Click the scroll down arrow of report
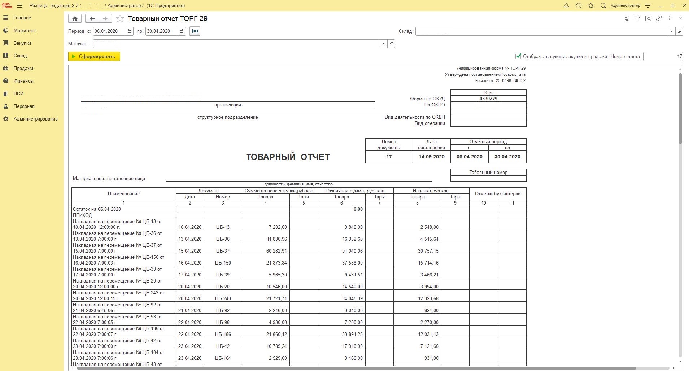Screen dimensions: 689x371 (x=680, y=362)
